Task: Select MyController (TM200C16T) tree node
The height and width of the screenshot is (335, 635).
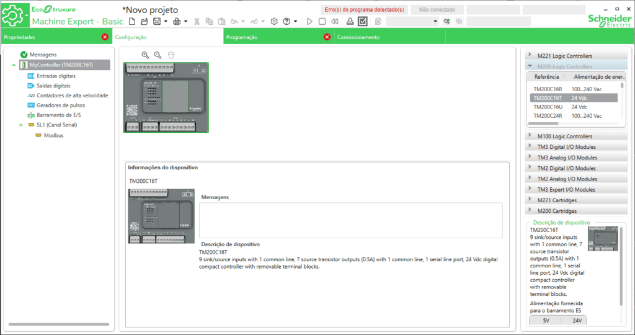Action: [x=64, y=65]
